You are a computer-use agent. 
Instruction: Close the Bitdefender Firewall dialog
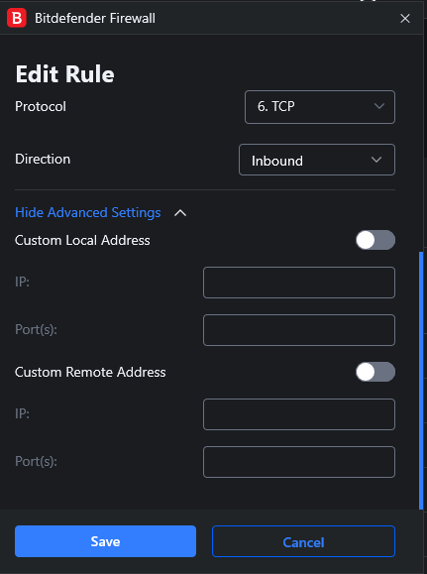point(405,18)
